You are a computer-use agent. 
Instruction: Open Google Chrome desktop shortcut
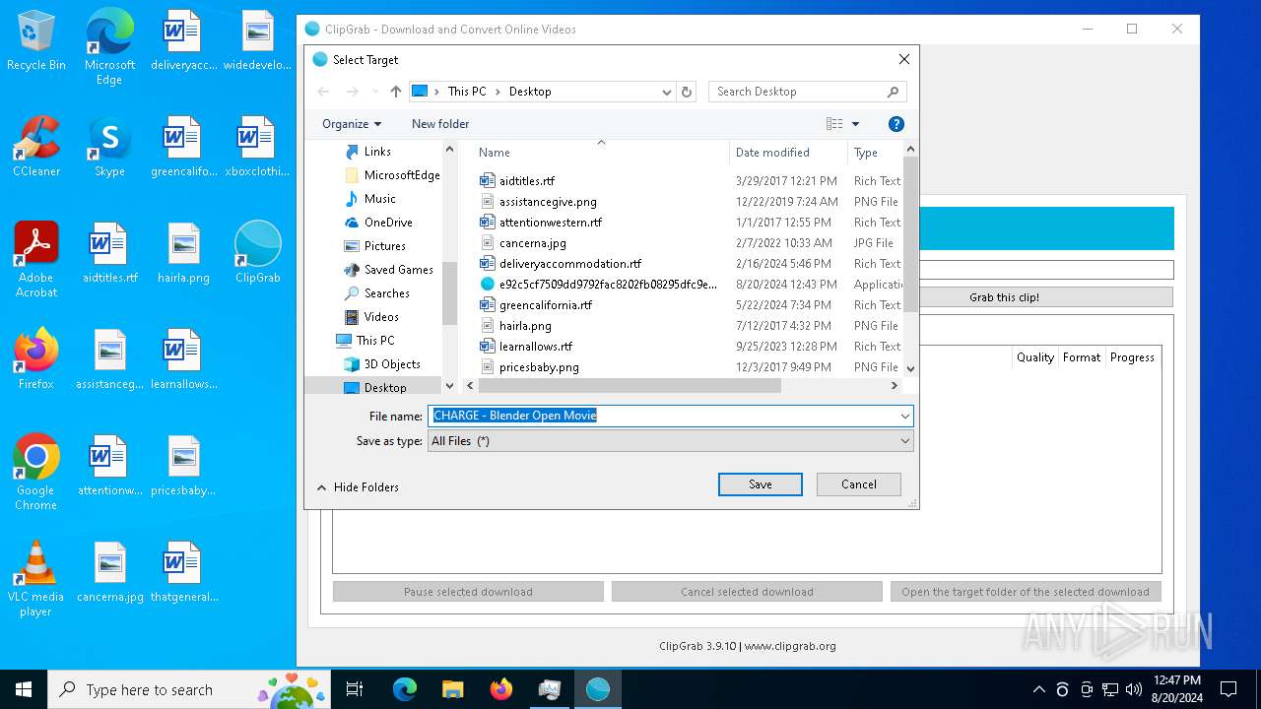coord(36,473)
